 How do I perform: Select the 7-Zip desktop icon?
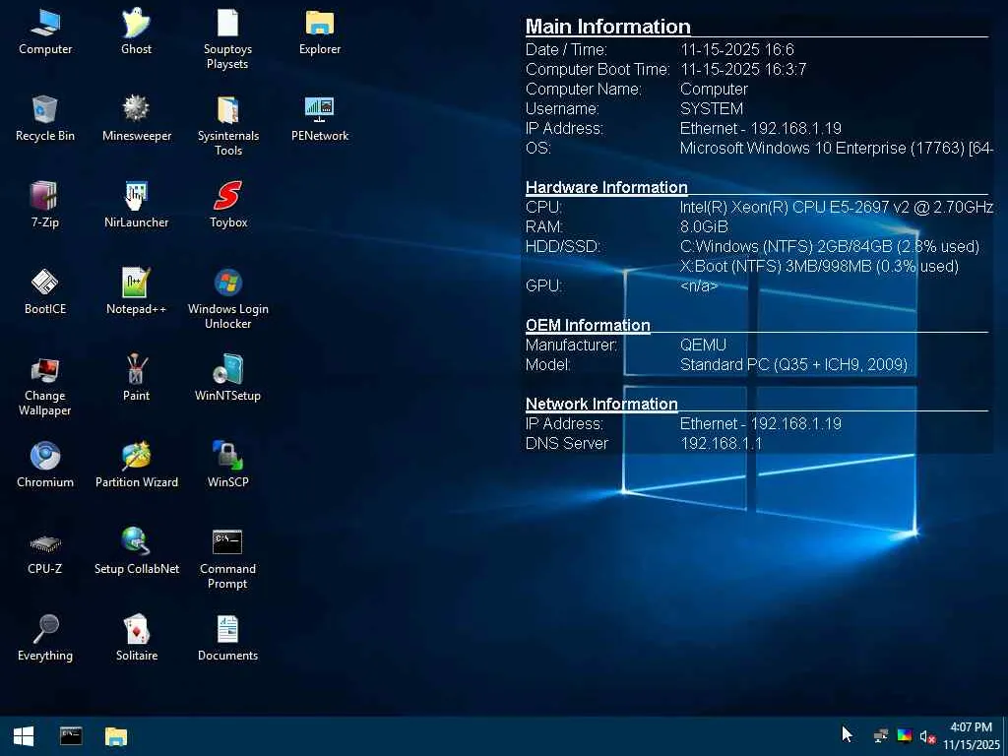click(x=45, y=205)
